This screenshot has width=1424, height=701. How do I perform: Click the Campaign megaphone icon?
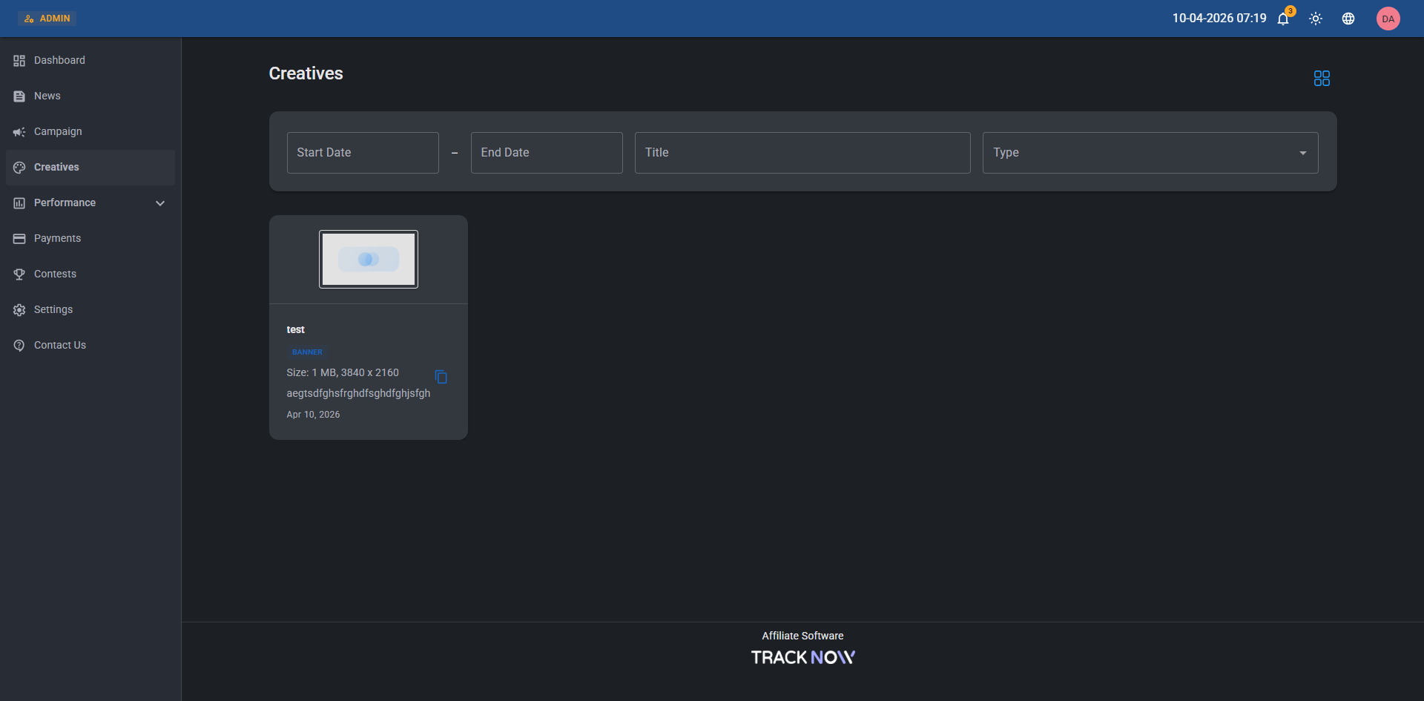coord(19,131)
